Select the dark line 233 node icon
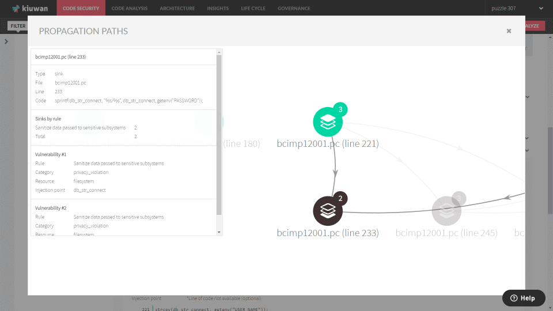This screenshot has width=553, height=311. [328, 211]
